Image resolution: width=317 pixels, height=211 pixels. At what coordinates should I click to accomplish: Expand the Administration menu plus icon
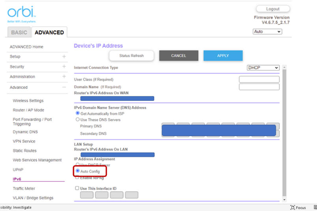click(64, 77)
